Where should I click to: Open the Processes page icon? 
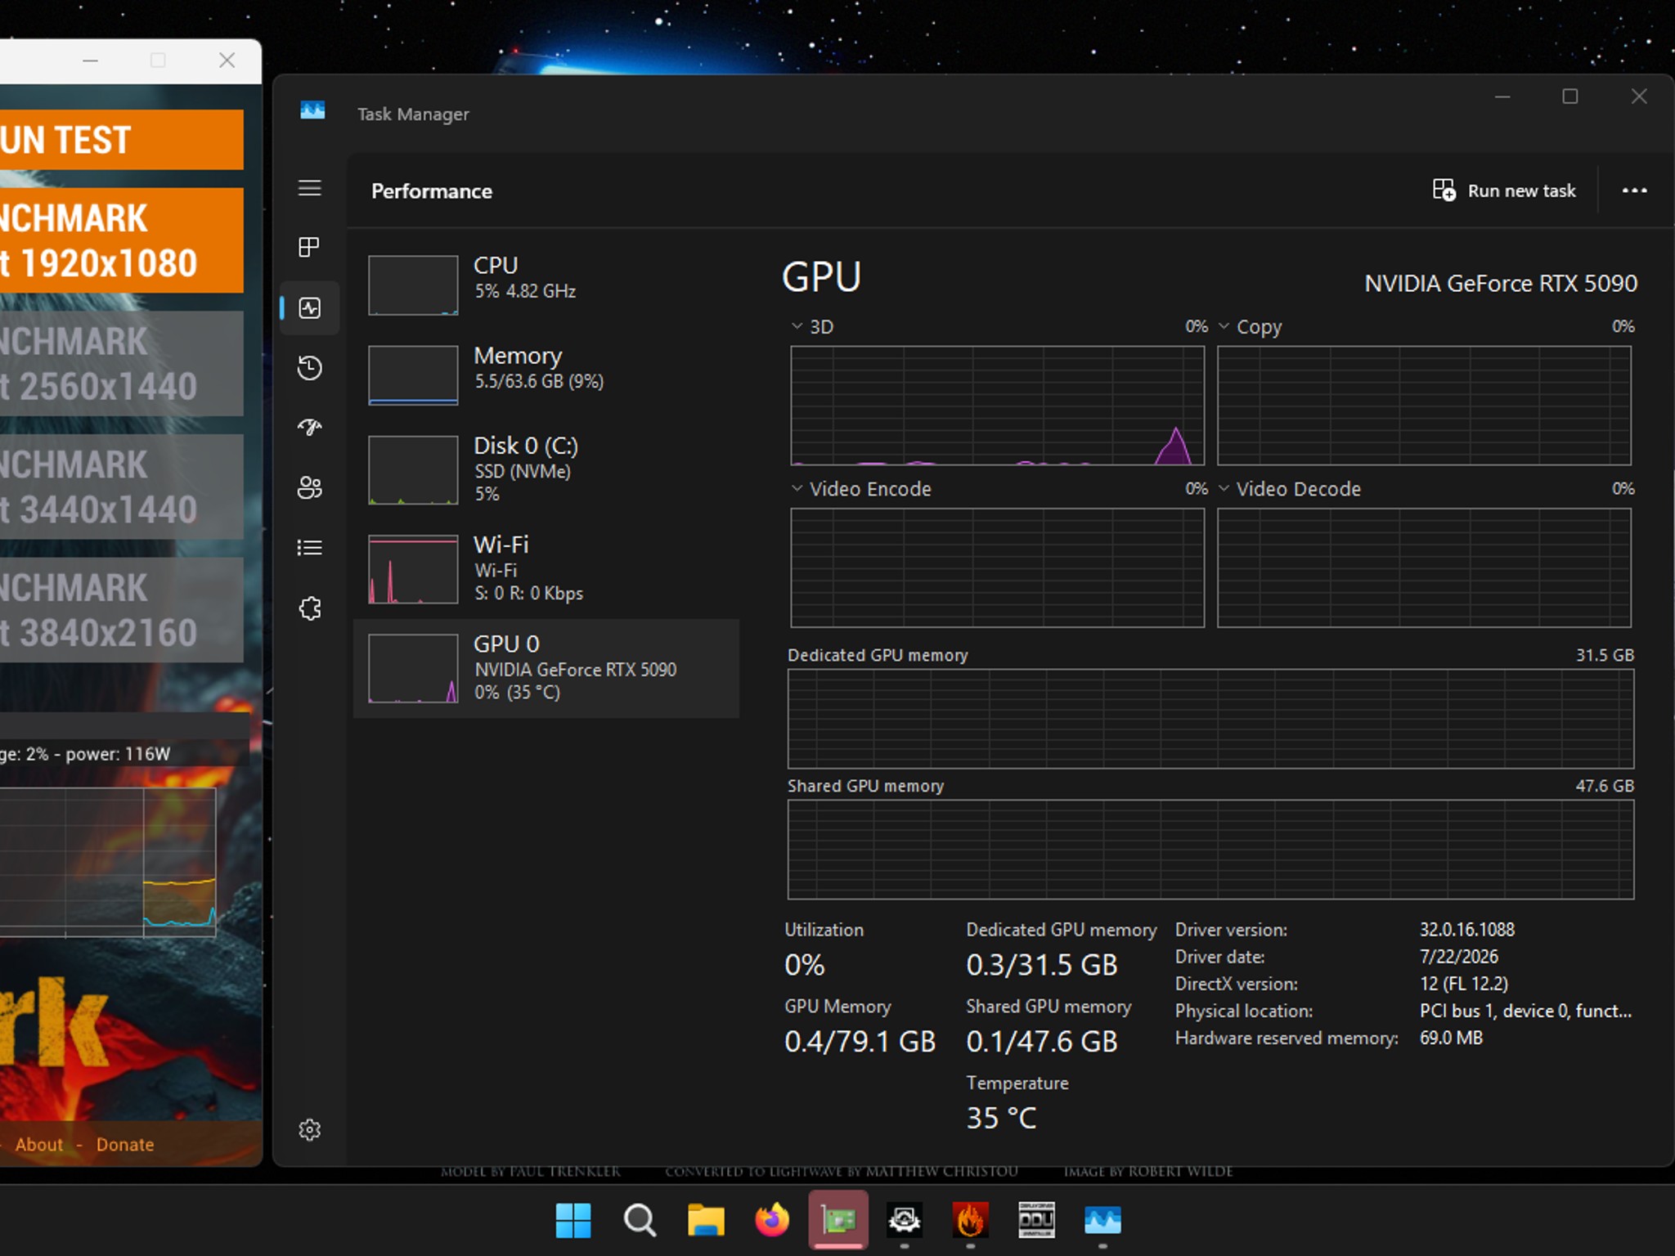[309, 247]
